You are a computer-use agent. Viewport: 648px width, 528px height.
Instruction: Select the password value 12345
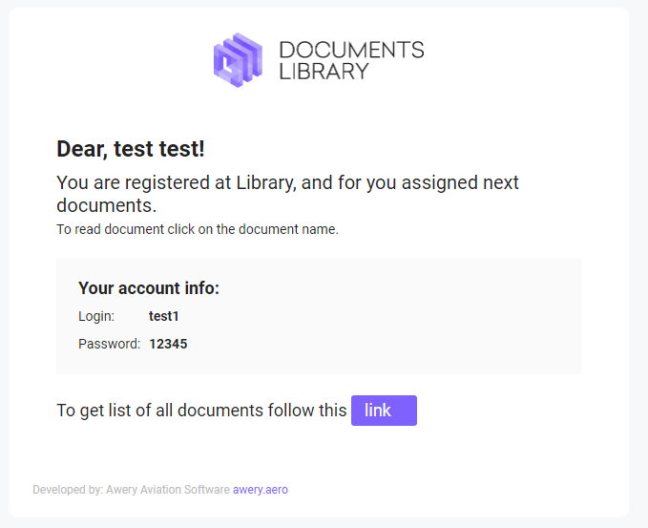coord(168,344)
